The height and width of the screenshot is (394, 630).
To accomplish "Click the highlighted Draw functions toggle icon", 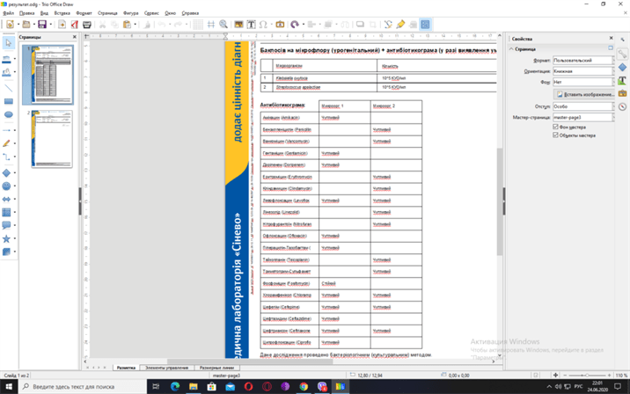I will (x=425, y=25).
